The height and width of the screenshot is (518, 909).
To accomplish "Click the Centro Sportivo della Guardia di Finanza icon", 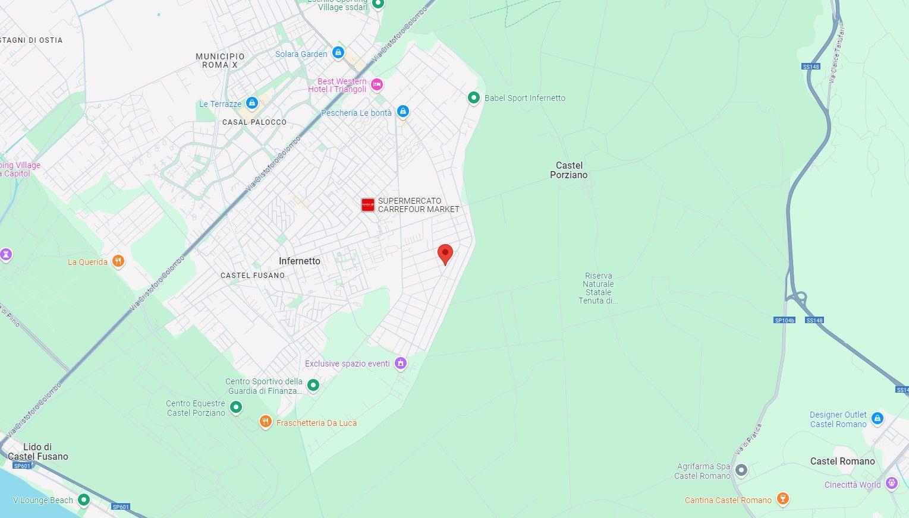I will 313,386.
